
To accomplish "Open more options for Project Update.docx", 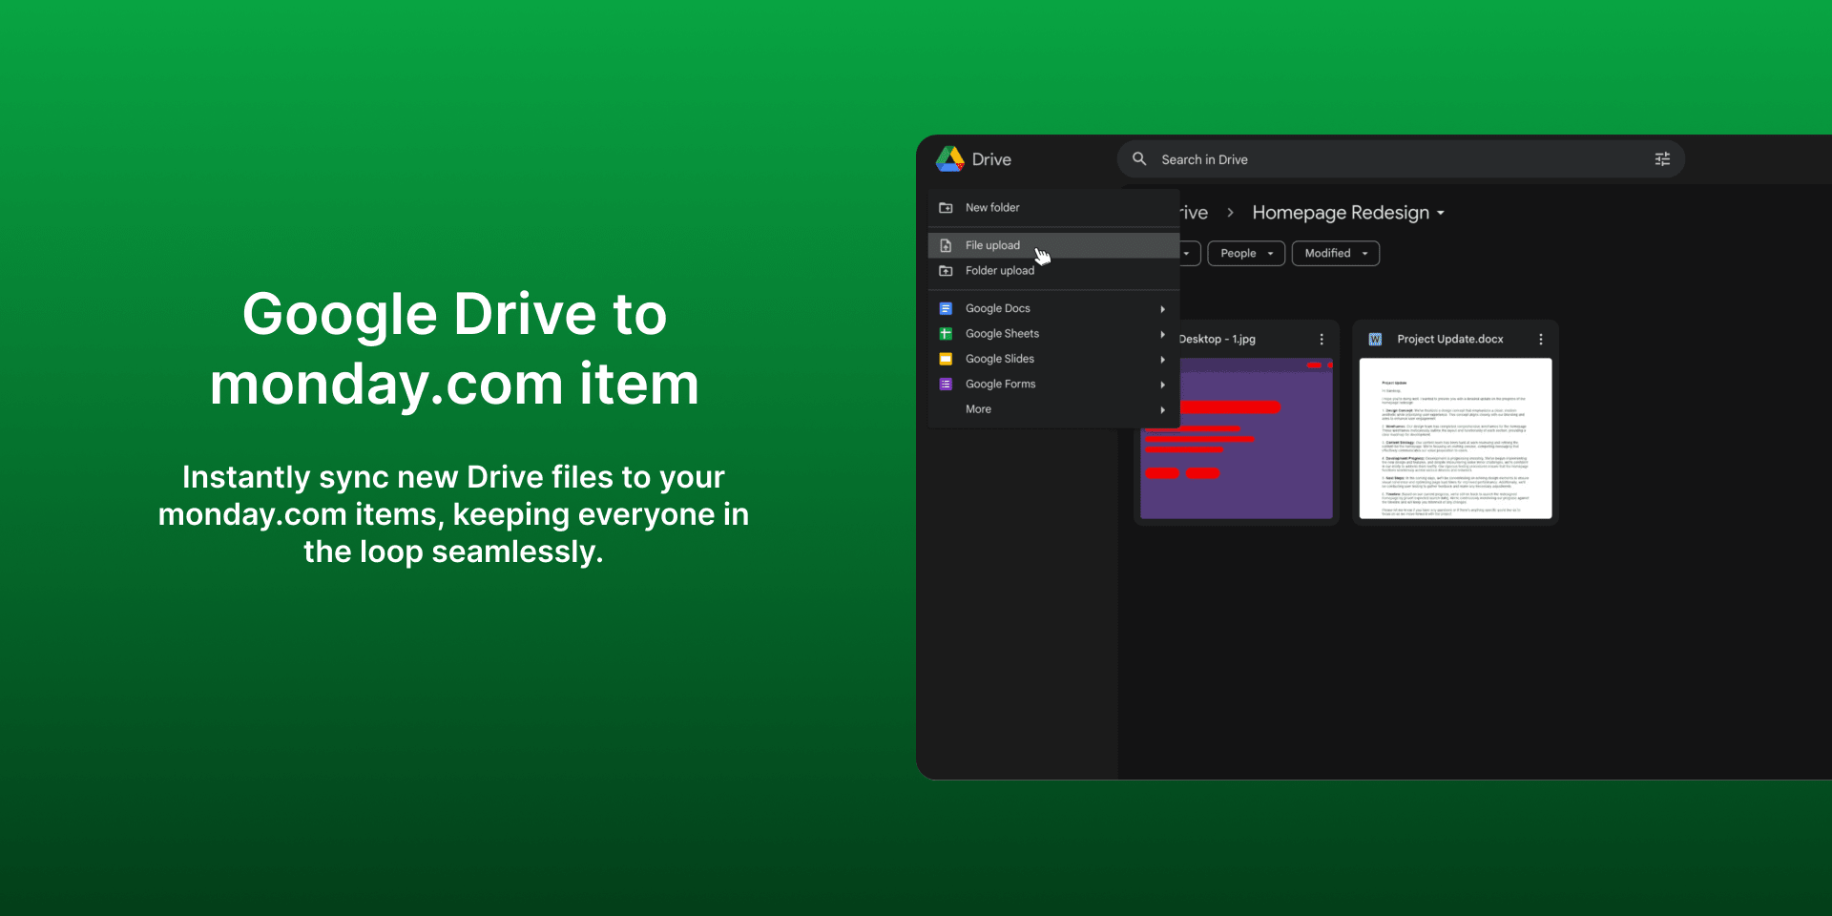I will tap(1541, 340).
